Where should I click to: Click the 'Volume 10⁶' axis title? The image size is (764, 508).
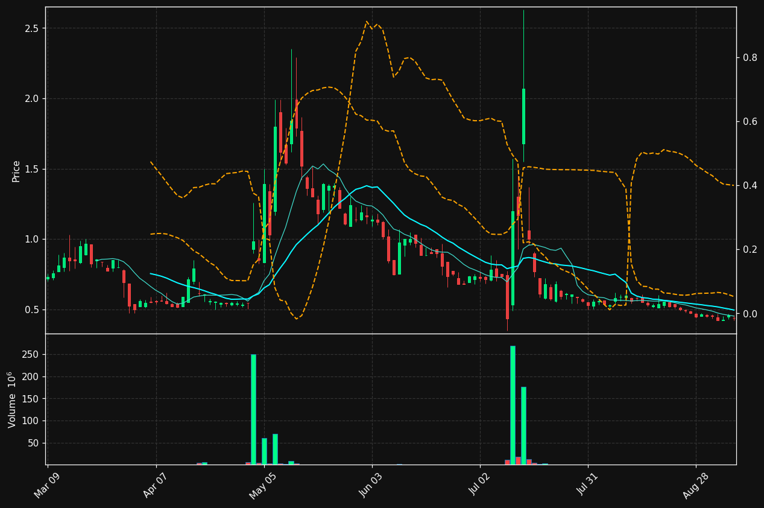pos(11,399)
